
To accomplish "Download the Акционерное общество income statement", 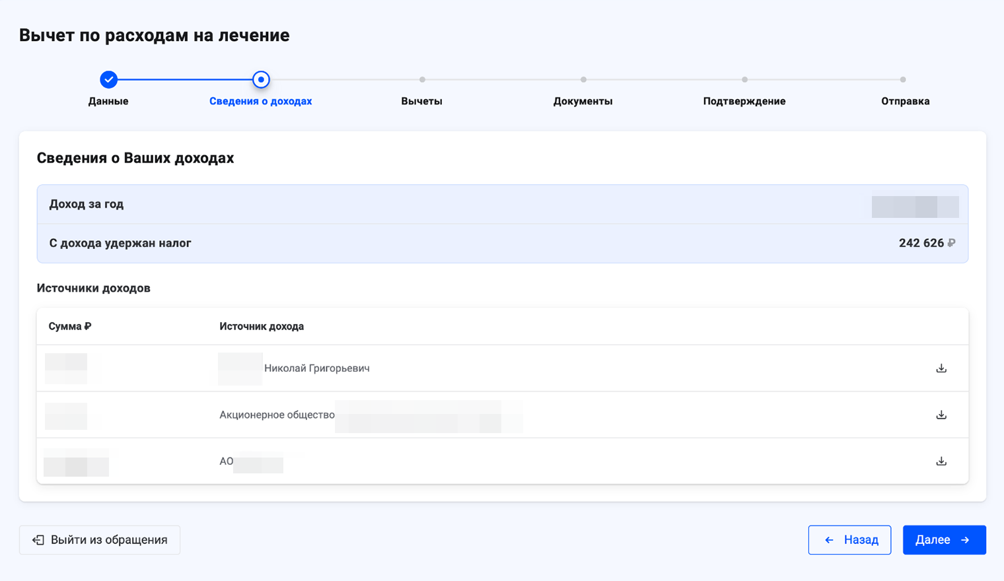I will click(x=941, y=415).
